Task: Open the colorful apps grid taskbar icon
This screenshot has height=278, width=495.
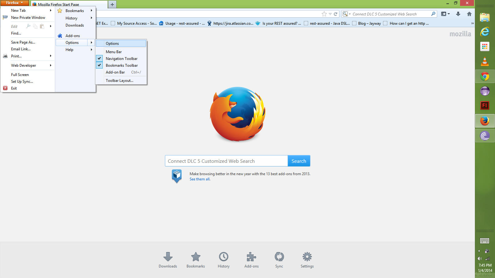Action: coord(485,47)
